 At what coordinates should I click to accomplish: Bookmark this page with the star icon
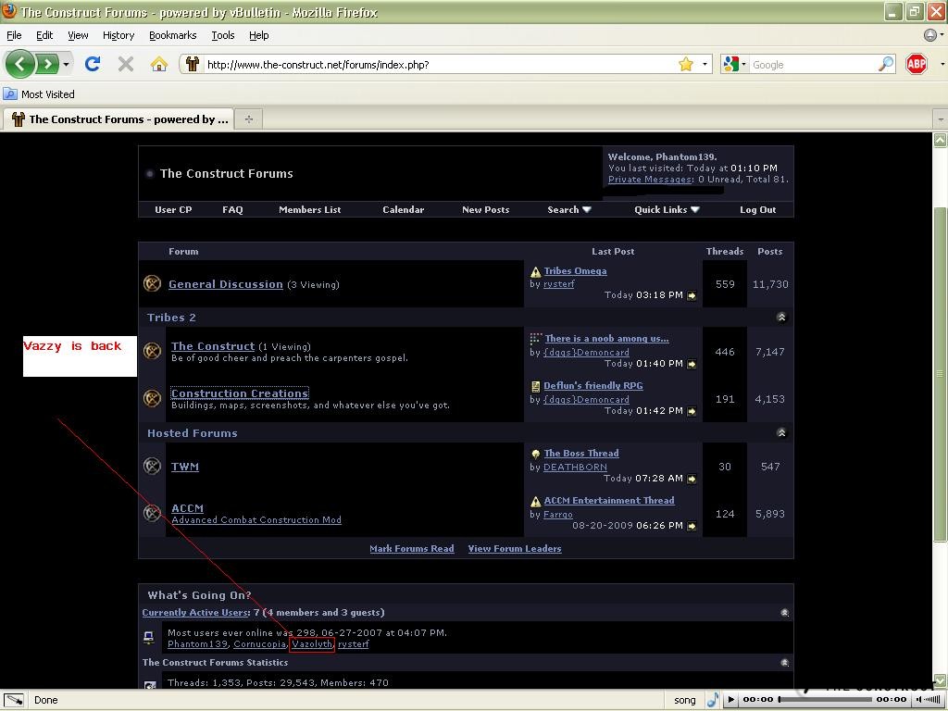click(686, 64)
